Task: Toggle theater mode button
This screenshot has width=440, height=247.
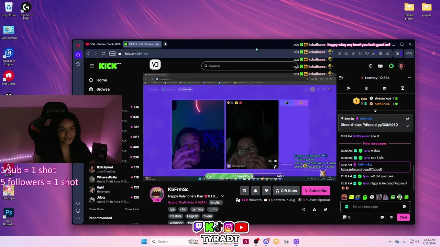Action: pyautogui.click(x=244, y=191)
